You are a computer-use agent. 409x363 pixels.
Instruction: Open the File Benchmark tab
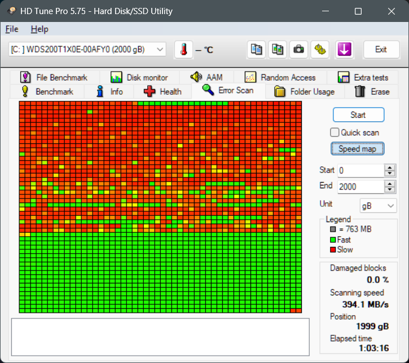(54, 77)
